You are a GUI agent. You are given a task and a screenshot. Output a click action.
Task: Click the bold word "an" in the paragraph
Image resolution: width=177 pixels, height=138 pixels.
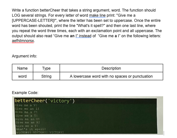[x=72, y=36]
